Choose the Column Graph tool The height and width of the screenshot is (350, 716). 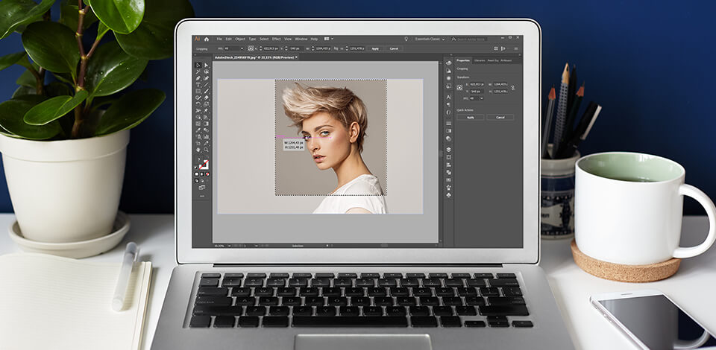206,137
